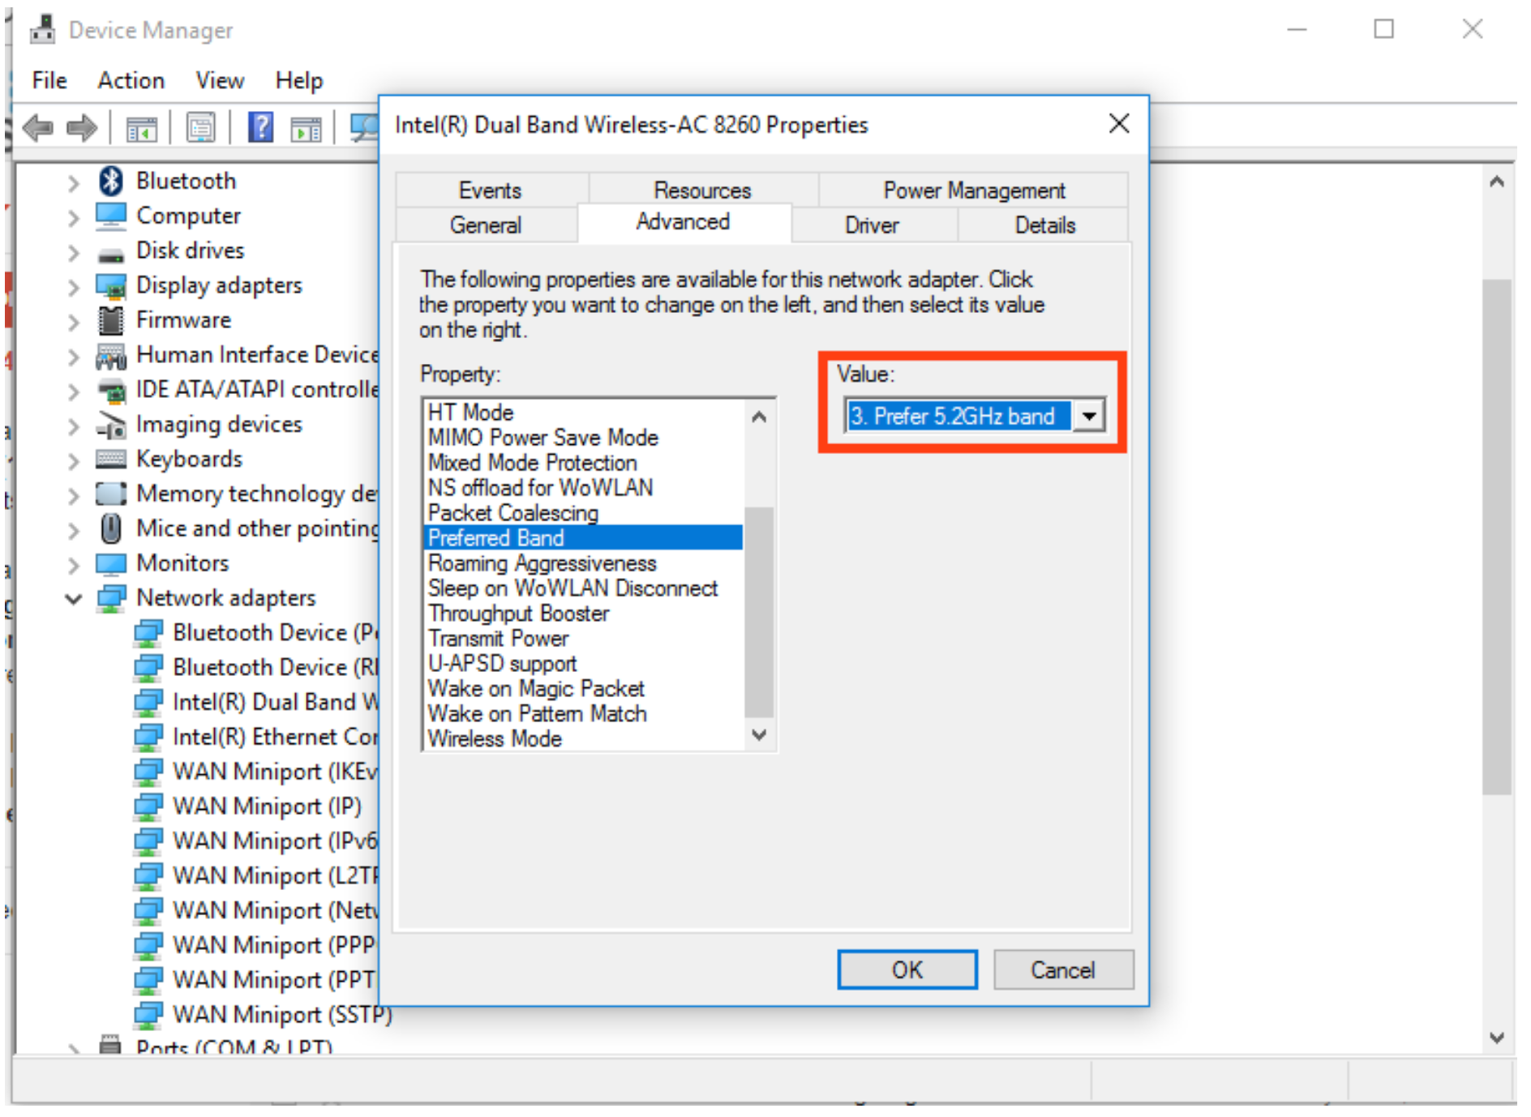
Task: Select the Imaging devices icon
Action: [110, 425]
